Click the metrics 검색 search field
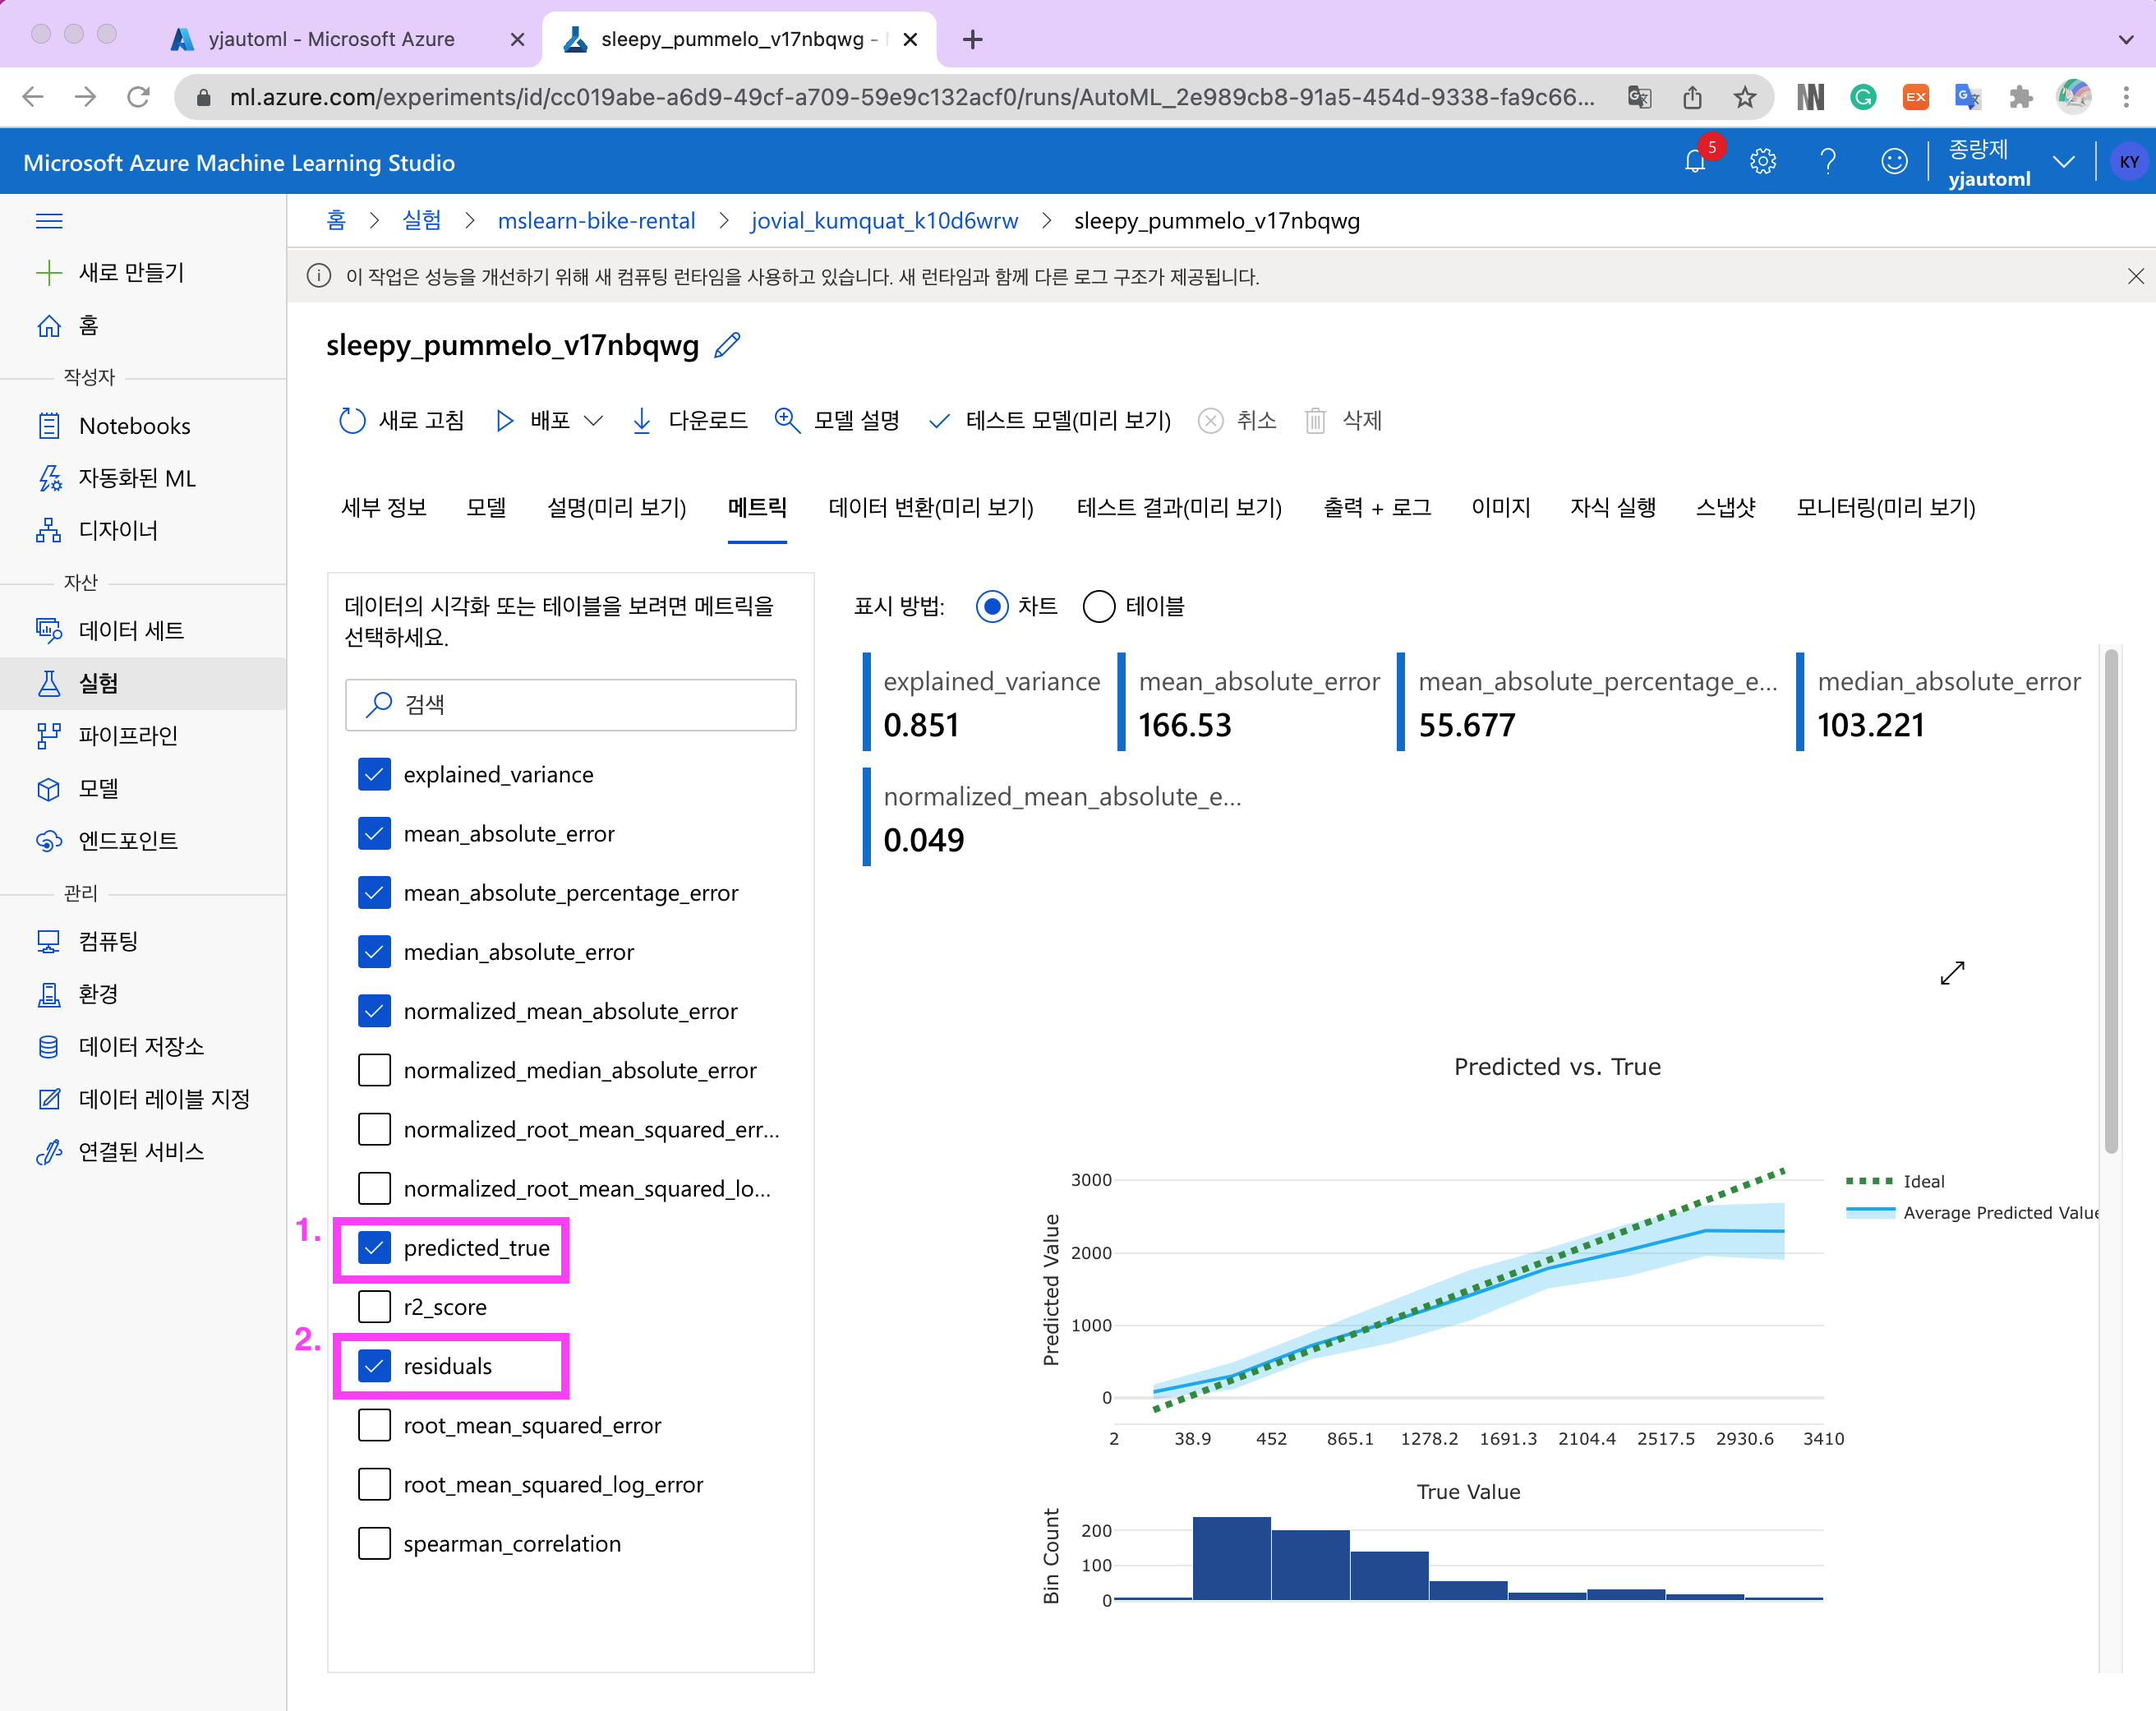This screenshot has width=2156, height=1711. click(x=571, y=705)
